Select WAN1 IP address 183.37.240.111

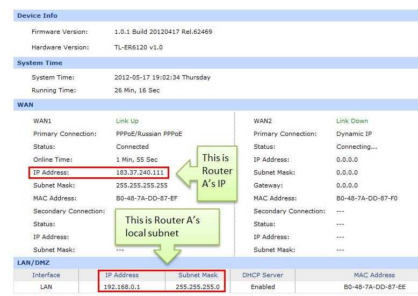[x=140, y=172]
